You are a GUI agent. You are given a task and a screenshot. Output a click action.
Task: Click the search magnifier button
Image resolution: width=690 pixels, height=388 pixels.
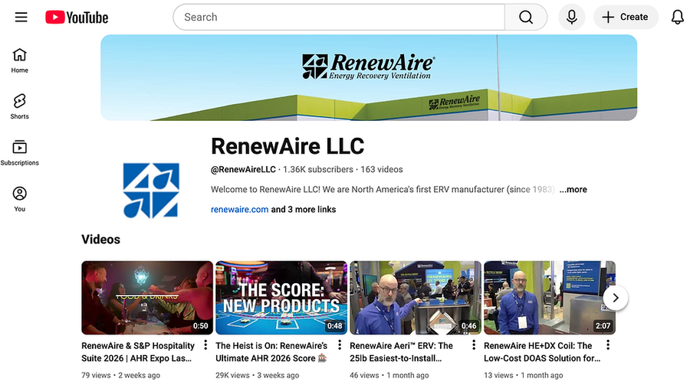coord(526,17)
